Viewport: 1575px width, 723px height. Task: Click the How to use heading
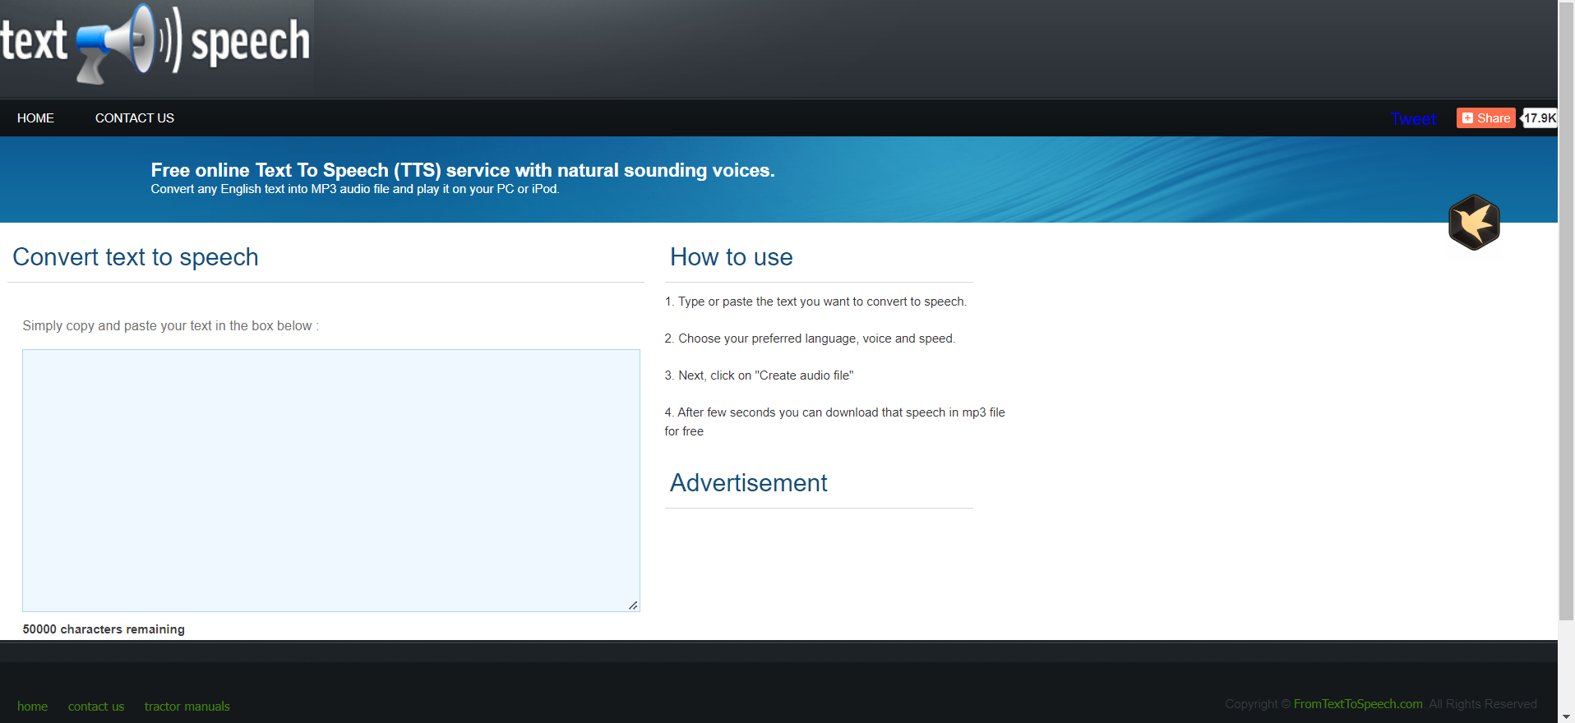pyautogui.click(x=731, y=257)
